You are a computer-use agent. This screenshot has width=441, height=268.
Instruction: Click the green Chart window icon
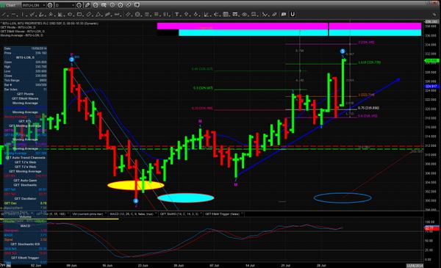pyautogui.click(x=3, y=5)
